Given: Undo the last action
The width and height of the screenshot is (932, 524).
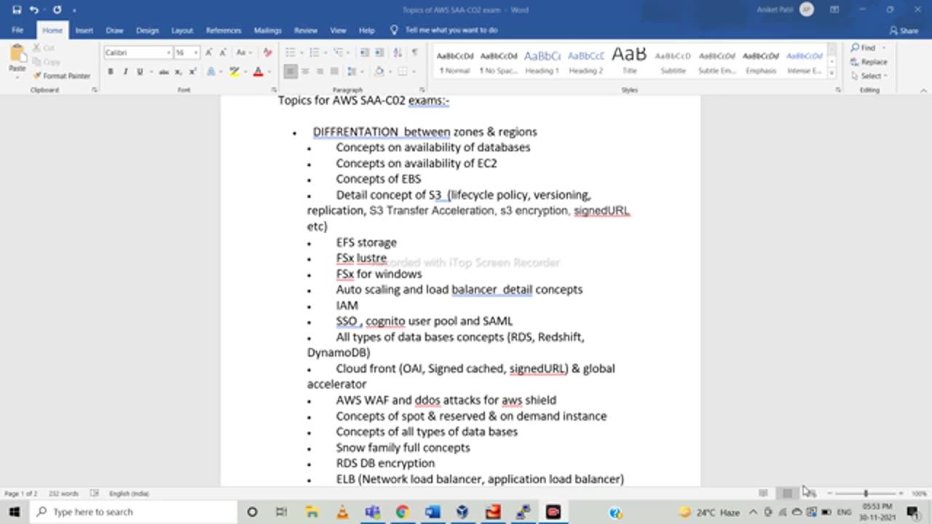Looking at the screenshot, I should 33,9.
